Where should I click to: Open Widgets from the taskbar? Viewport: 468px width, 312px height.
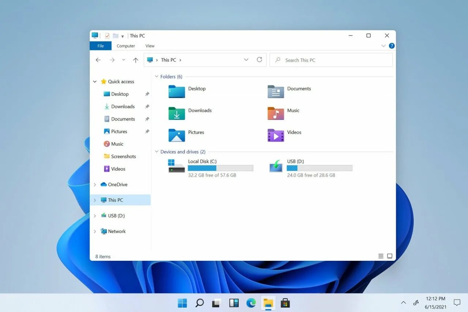point(234,303)
